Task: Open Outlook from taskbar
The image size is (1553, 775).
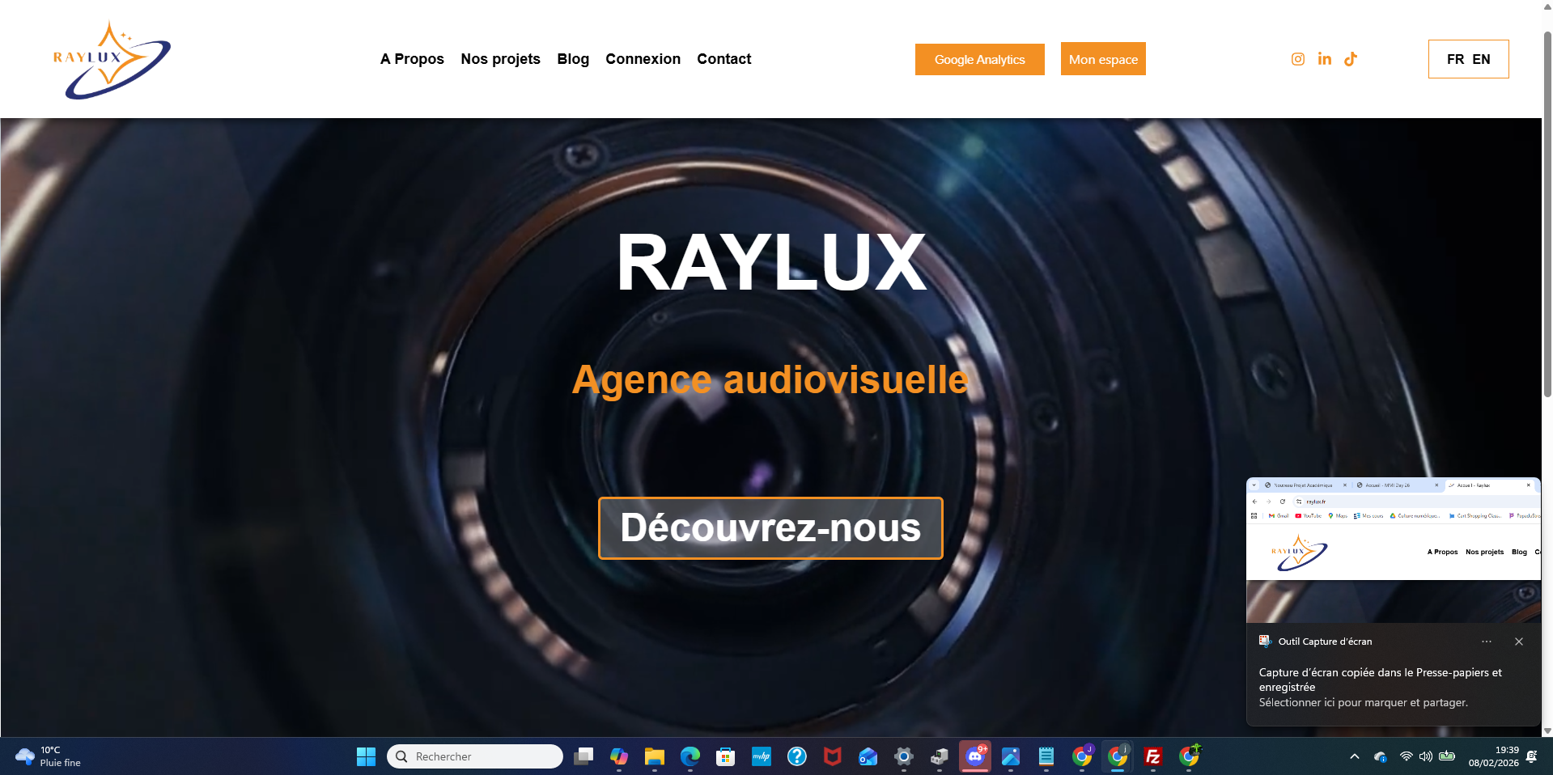Action: pos(868,756)
